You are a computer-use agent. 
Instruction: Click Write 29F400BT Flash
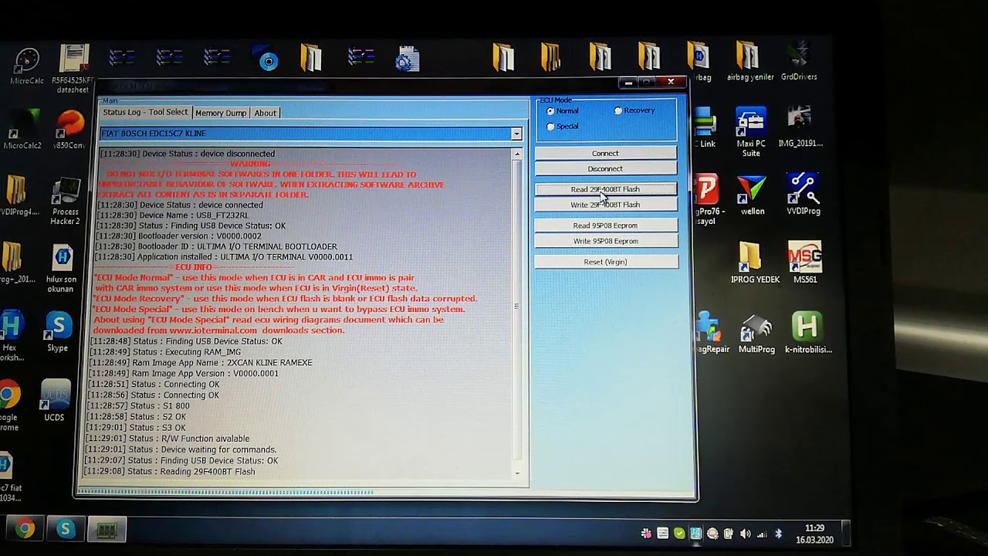[x=606, y=205]
